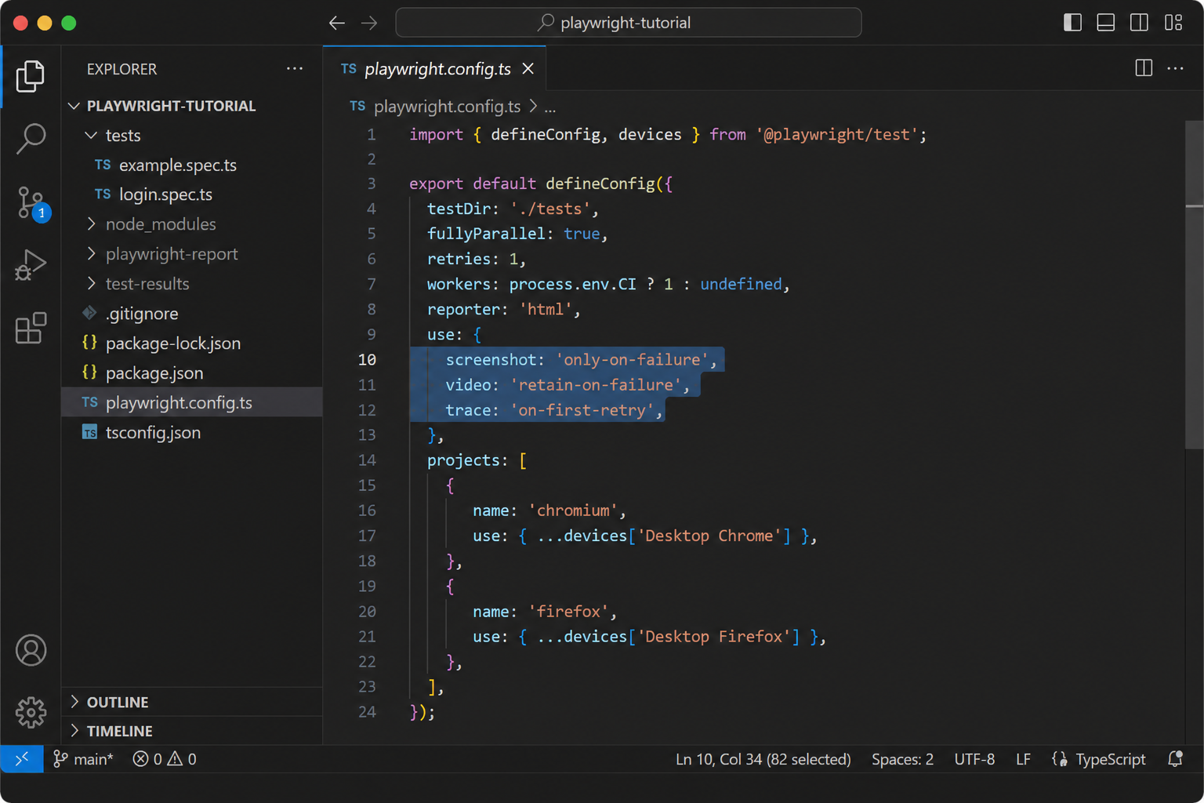Click Ln 10, Col 34 cursor position
1204x803 pixels.
point(763,759)
